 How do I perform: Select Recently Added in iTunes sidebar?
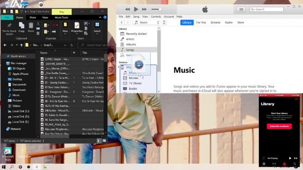[x=137, y=34]
